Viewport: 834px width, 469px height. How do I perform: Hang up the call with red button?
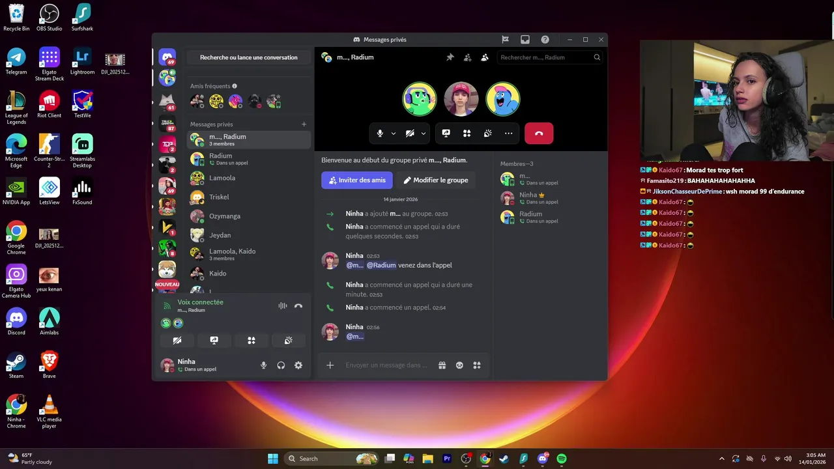[x=539, y=133]
